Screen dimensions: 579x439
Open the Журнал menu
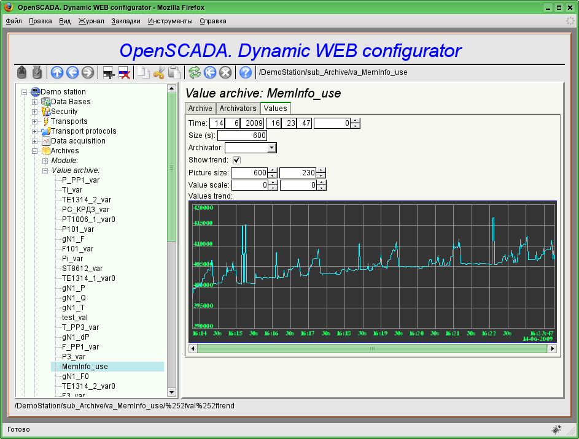pyautogui.click(x=91, y=21)
